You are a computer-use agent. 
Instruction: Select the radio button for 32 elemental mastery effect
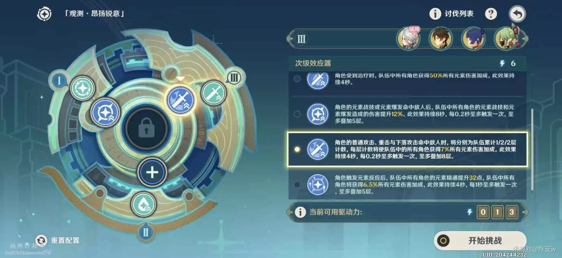pos(297,184)
